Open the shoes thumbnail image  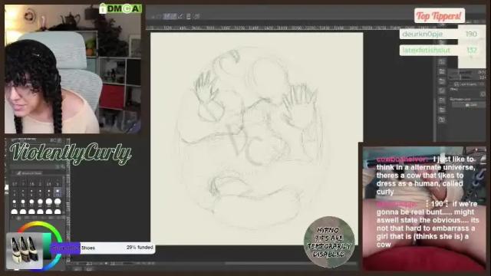25,251
